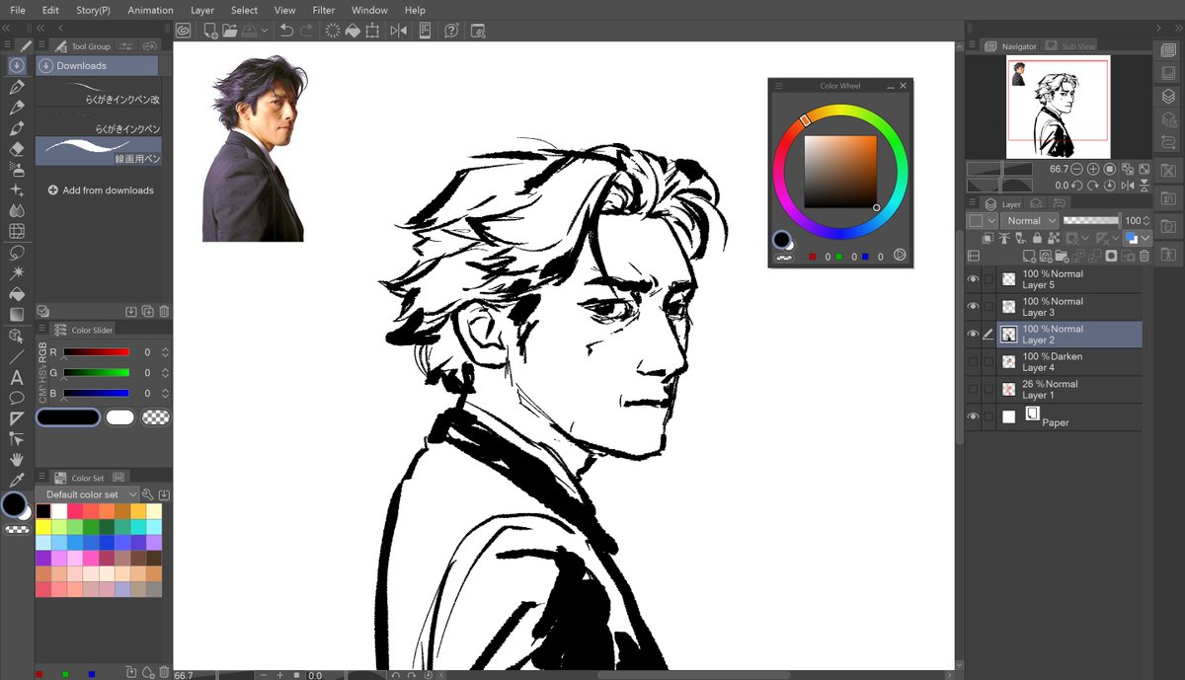Click the Flip horizontal icon in command bar
This screenshot has height=680, width=1185.
pyautogui.click(x=398, y=31)
